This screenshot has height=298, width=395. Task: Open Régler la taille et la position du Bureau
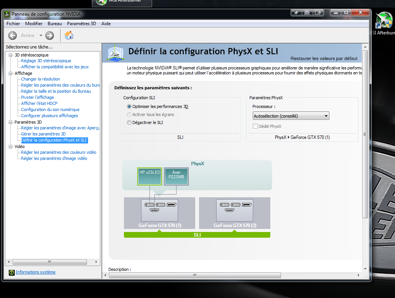(56, 91)
